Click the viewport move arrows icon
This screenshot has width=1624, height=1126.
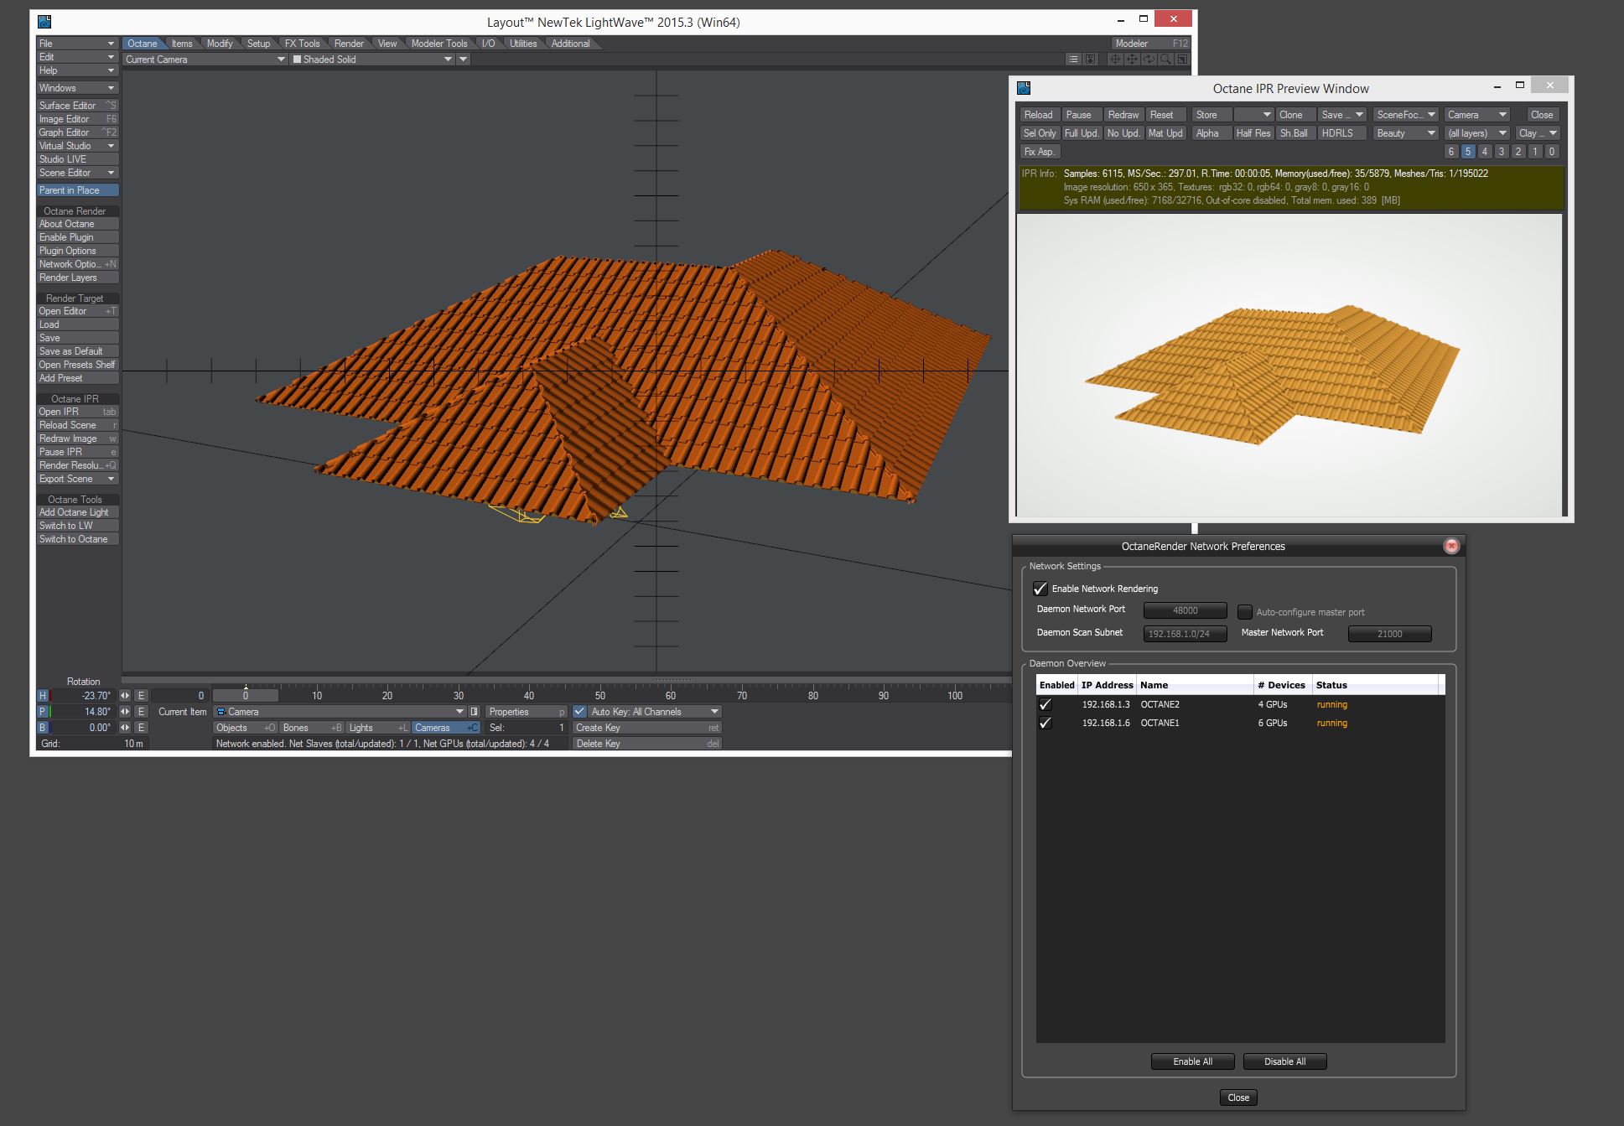coord(1132,60)
